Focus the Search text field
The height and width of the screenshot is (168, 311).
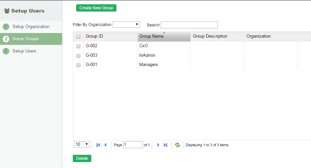coord(189,25)
